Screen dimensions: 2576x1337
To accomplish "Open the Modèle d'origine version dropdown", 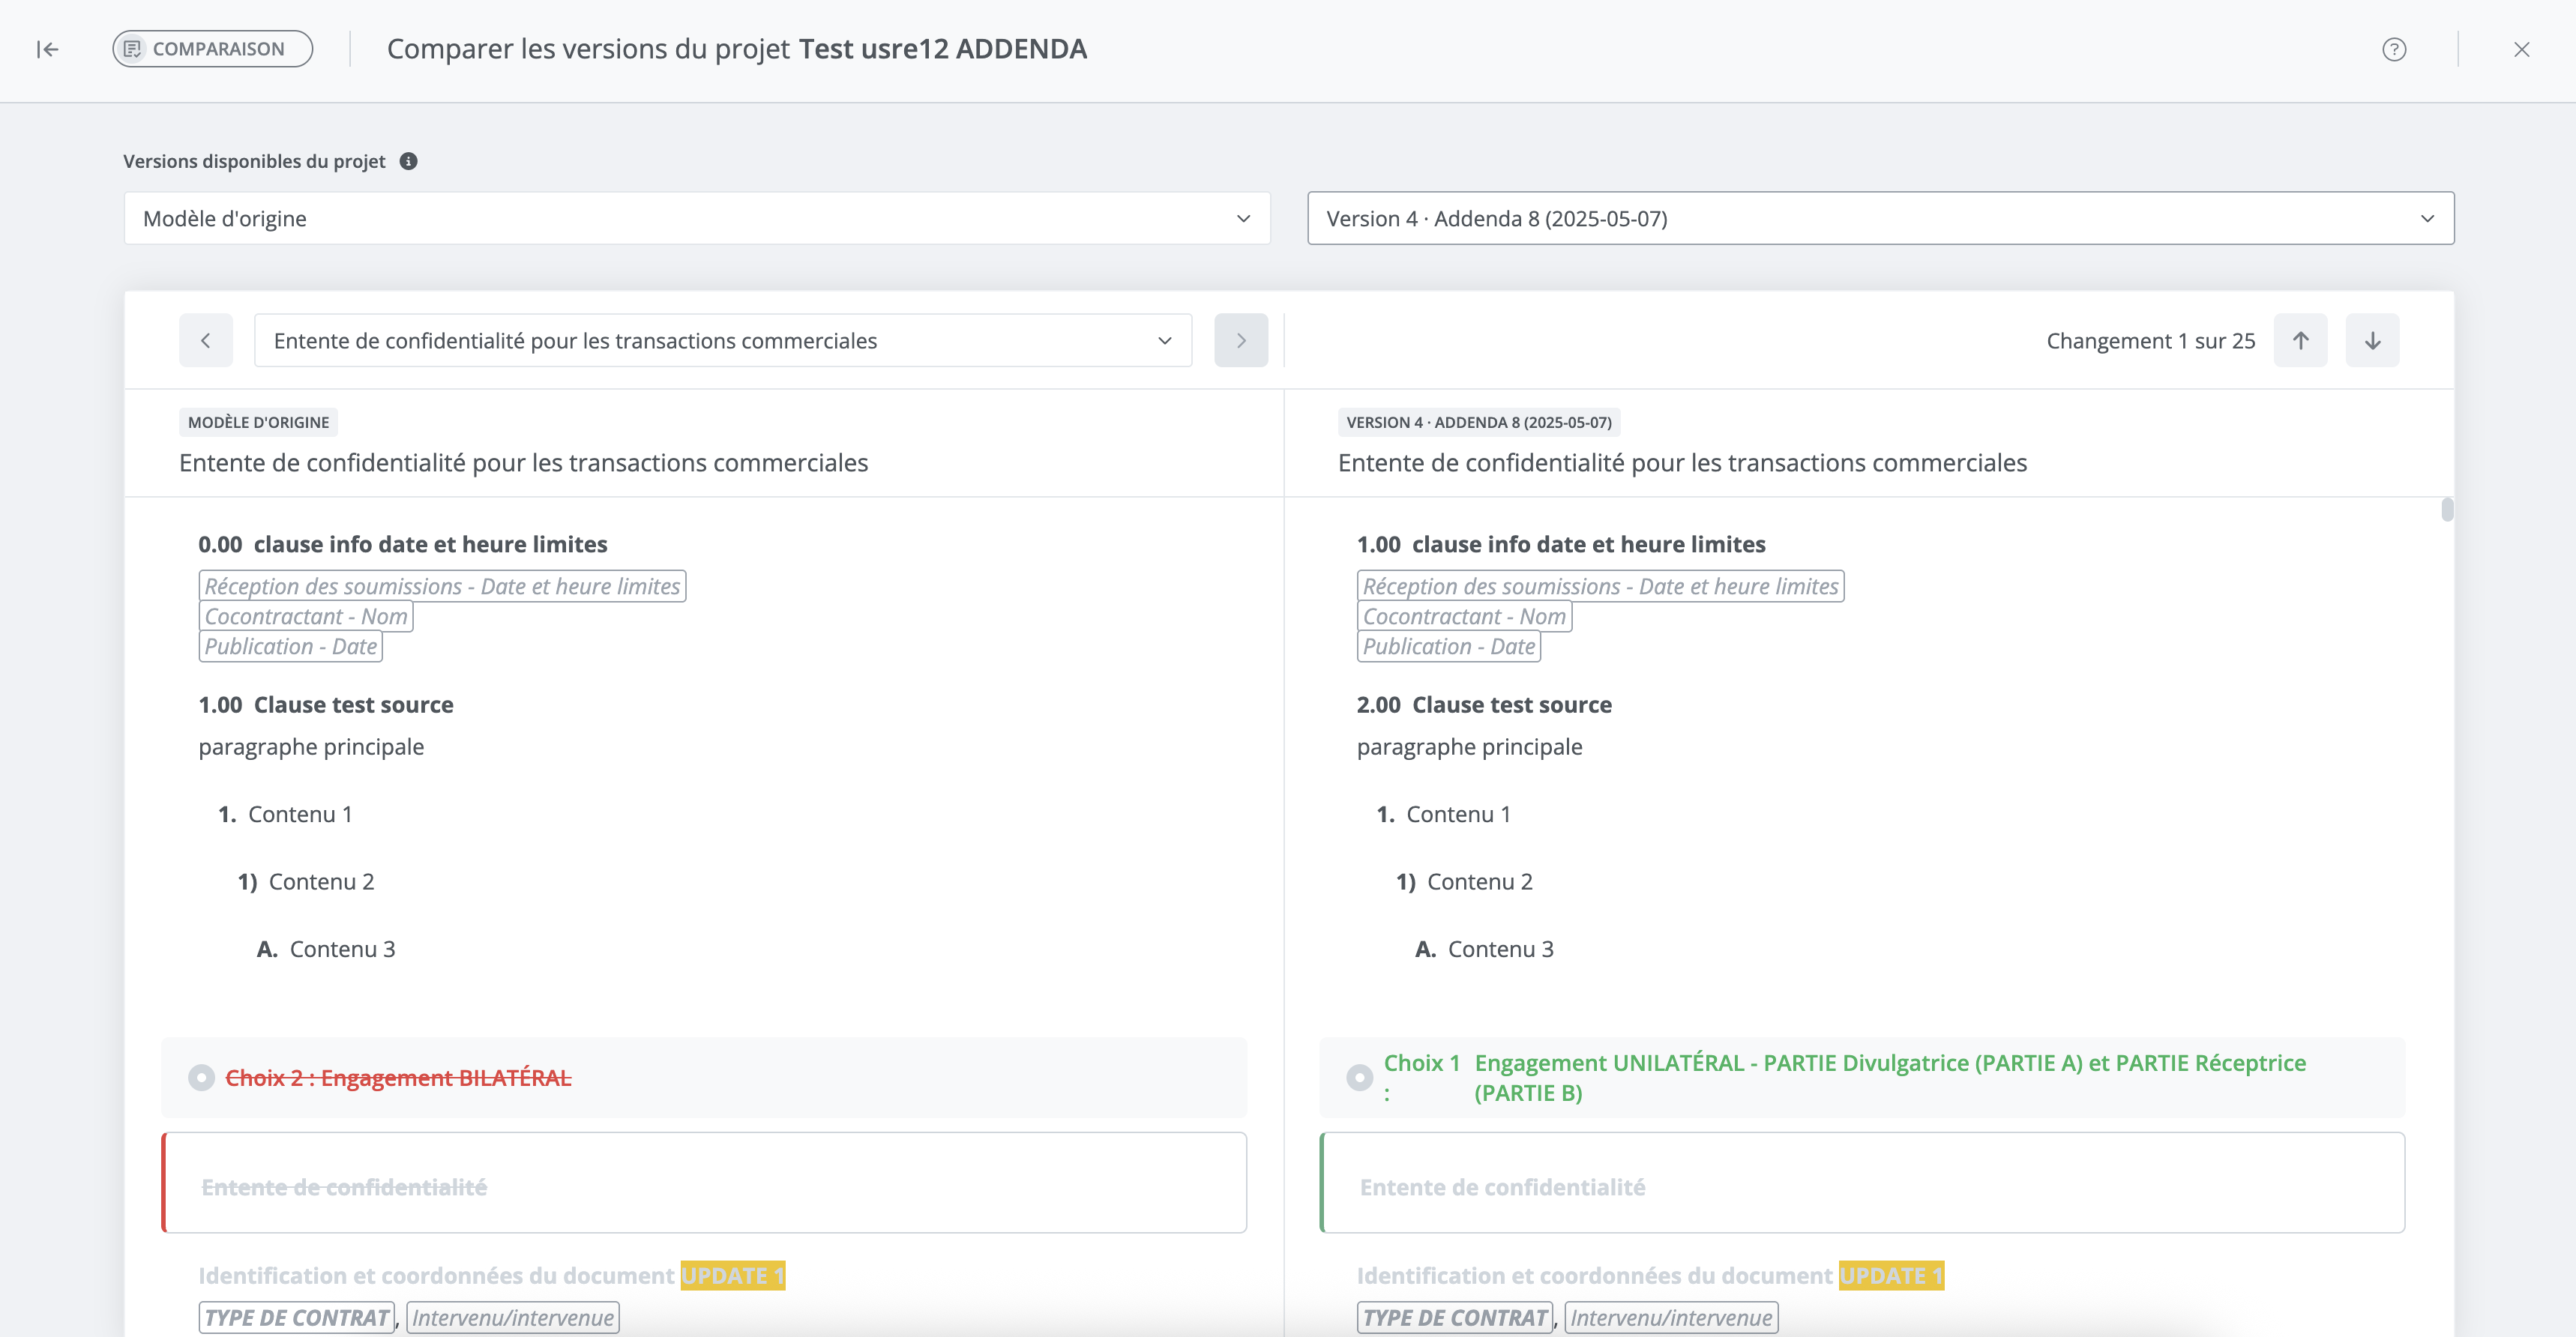I will [696, 218].
